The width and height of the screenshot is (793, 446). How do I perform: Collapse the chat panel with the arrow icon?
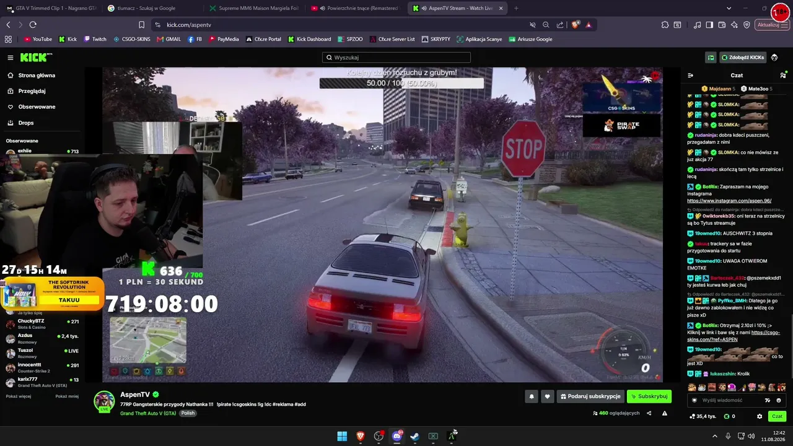click(x=690, y=76)
